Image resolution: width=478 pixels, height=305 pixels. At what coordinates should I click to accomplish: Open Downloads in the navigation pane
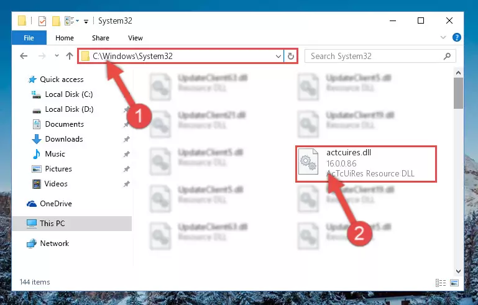click(x=64, y=139)
